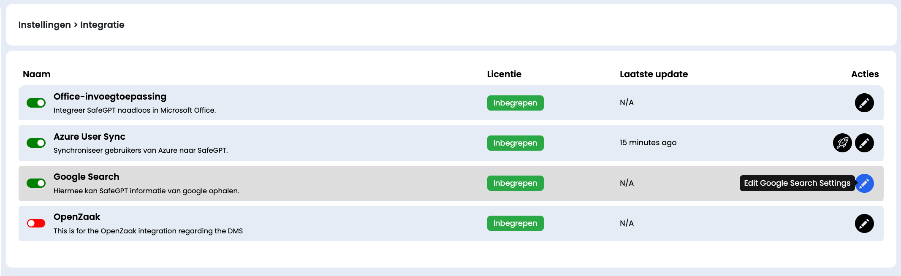Click the Inbegrepen badge for OpenZaak
The image size is (901, 276).
[x=515, y=223]
